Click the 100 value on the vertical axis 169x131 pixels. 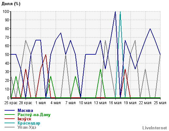tap(6, 11)
